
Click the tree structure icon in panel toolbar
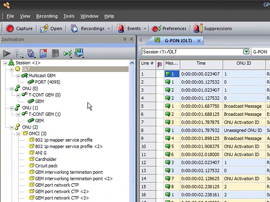[x=19, y=54]
